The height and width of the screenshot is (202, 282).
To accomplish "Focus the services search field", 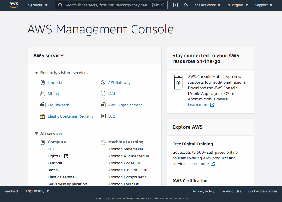I will click(x=111, y=5).
